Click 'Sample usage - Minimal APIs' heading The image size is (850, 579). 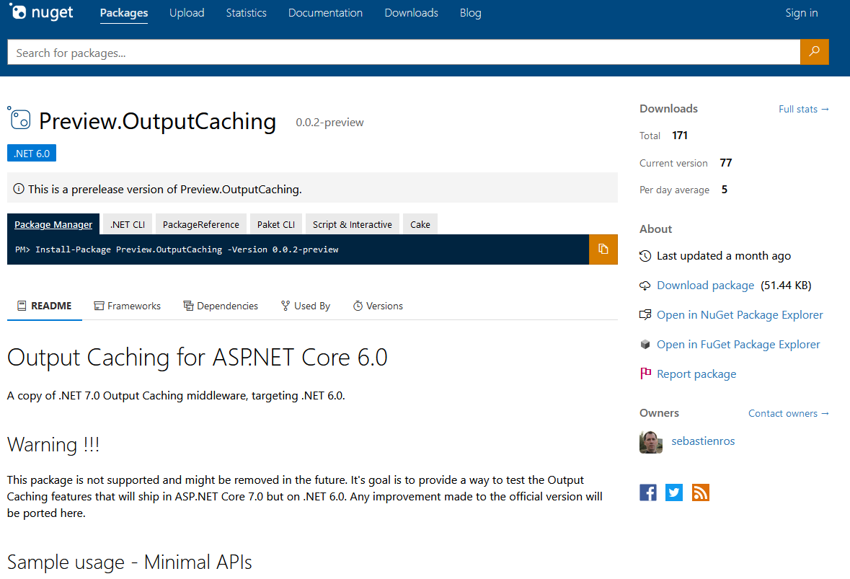(x=130, y=562)
